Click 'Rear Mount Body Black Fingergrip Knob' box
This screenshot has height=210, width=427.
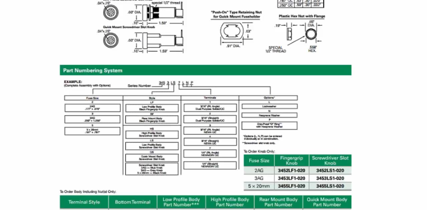152,119
